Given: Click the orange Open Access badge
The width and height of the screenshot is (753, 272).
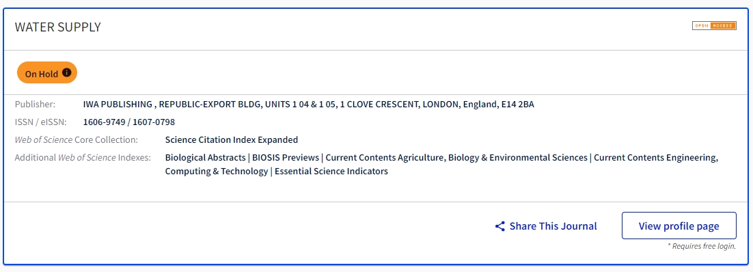Looking at the screenshot, I should click(714, 25).
